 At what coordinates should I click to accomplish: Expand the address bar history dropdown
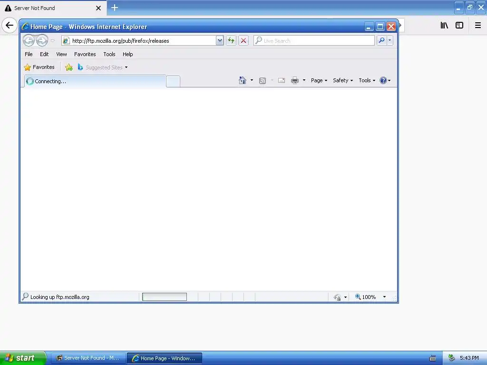pos(220,40)
